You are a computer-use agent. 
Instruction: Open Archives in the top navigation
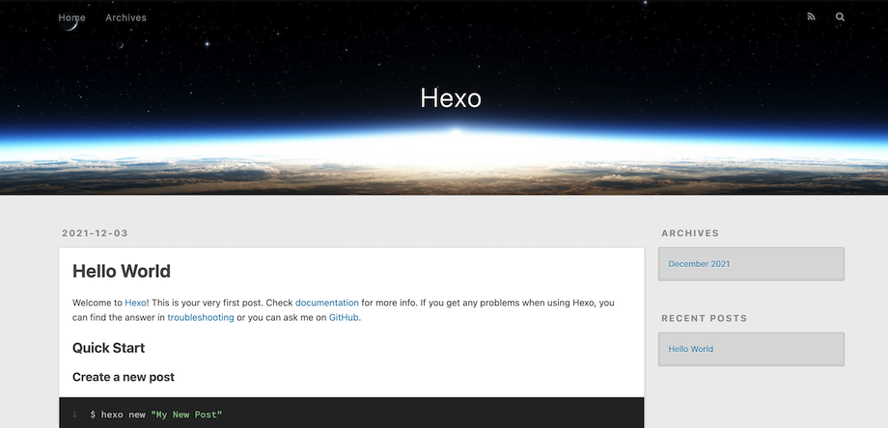126,17
